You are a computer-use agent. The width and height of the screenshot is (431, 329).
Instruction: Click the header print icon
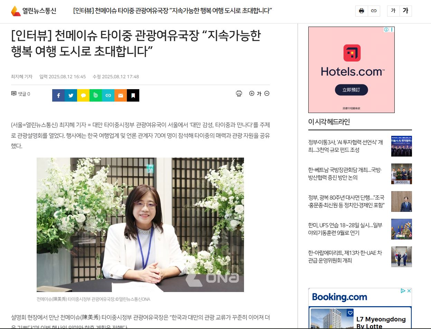coord(362,11)
